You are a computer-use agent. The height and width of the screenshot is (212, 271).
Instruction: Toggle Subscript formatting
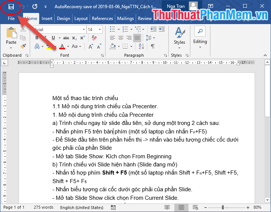[x=74, y=38]
